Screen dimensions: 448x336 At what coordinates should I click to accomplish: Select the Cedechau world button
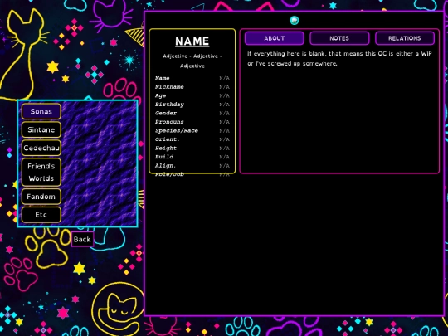coord(41,148)
